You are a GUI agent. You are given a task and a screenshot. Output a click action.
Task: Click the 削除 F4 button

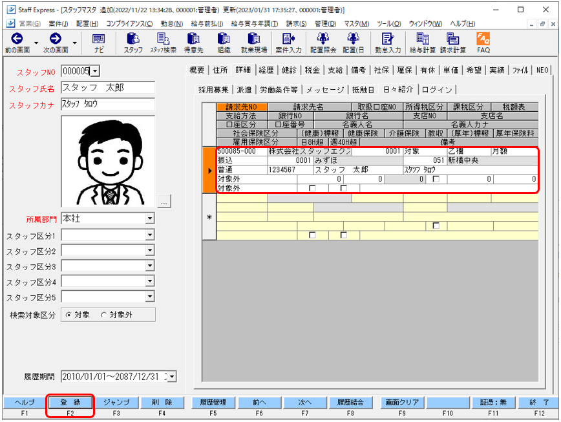point(162,403)
